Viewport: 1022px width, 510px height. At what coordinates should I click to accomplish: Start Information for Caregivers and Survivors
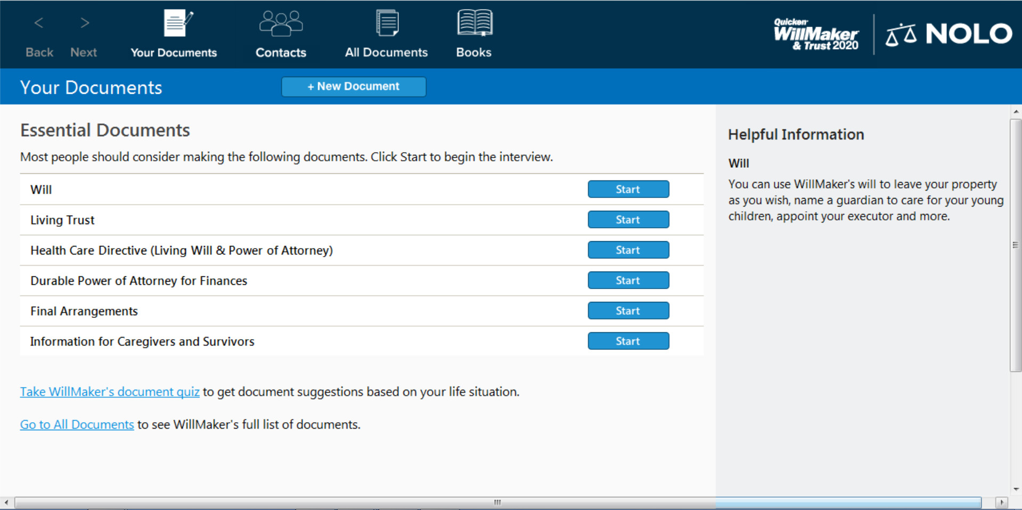click(x=628, y=341)
